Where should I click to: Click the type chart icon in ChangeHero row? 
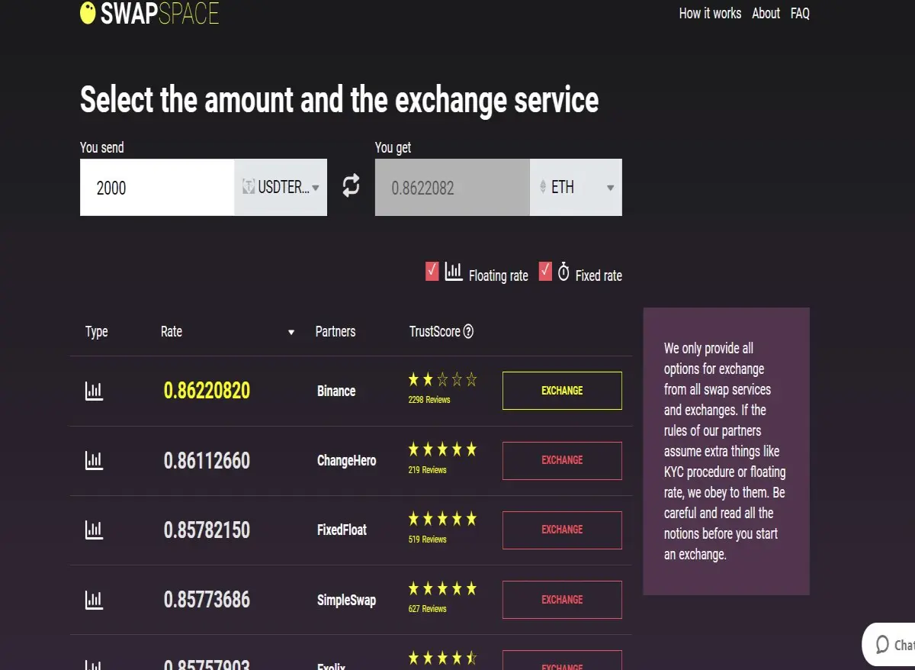(94, 460)
